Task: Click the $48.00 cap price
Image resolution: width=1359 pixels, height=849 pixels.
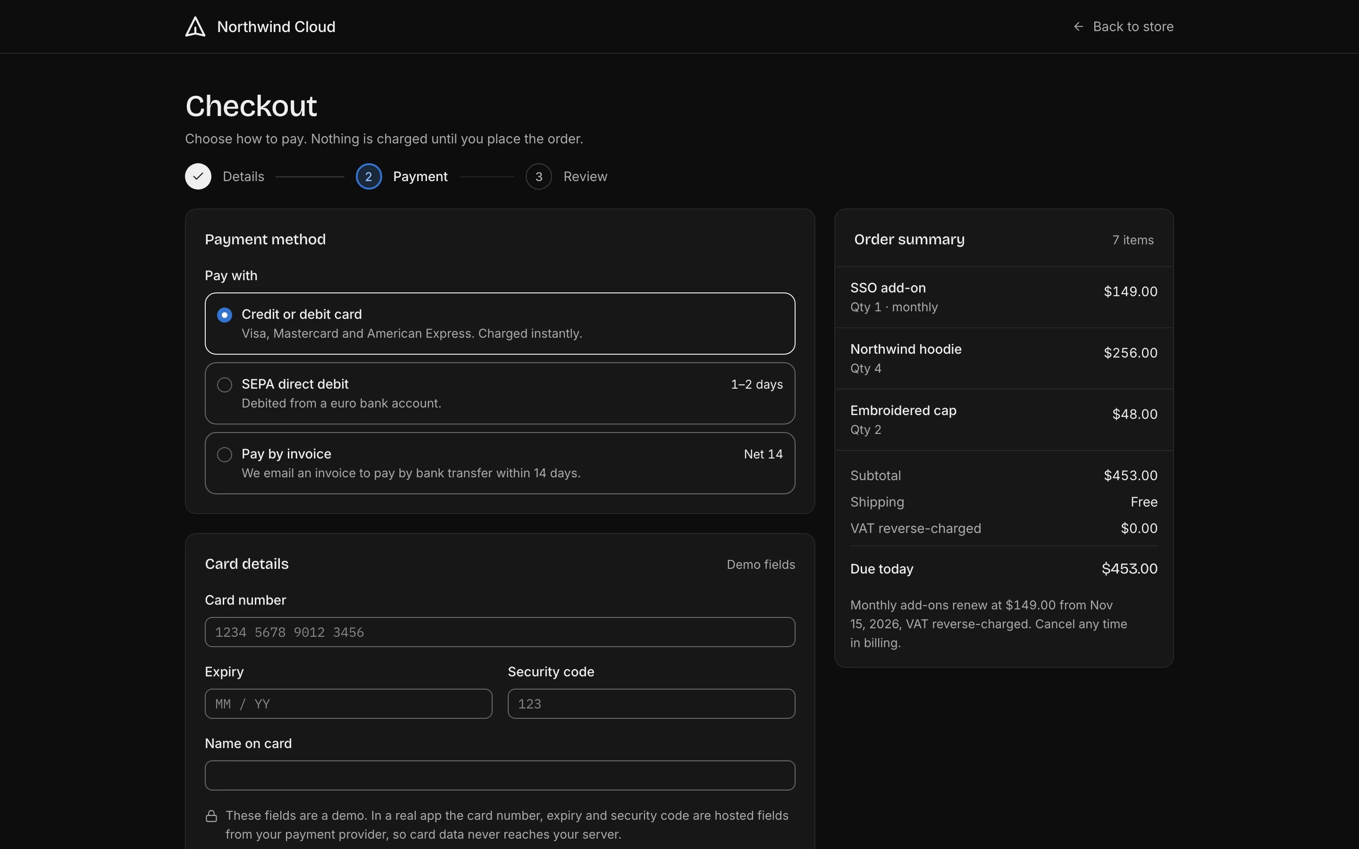Action: tap(1134, 414)
